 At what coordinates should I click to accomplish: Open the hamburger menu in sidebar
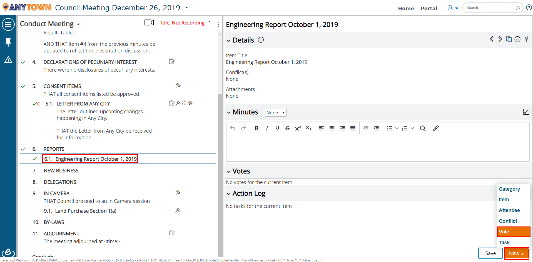[x=8, y=24]
